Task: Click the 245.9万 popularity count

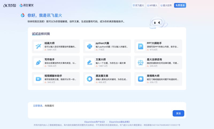Action: [154, 66]
